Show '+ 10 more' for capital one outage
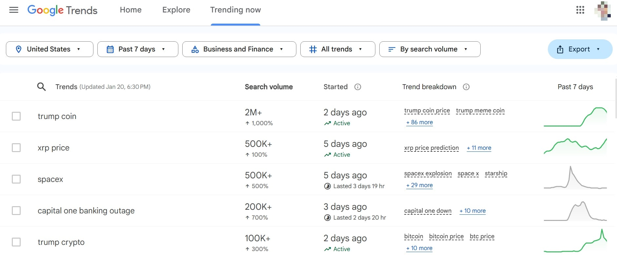 pos(472,211)
